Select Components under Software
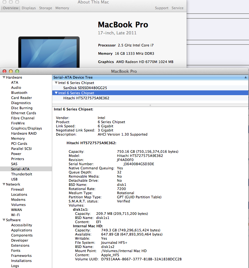Image resolution: width=249 pixels, height=268 pixels. (x=22, y=235)
